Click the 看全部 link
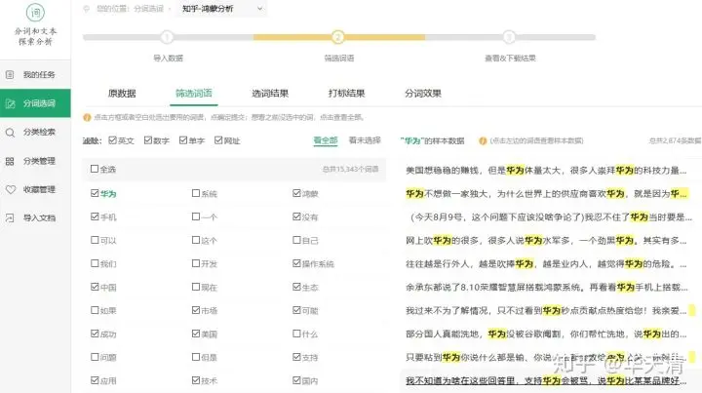Screen dimensions: 702x393 click(x=326, y=140)
